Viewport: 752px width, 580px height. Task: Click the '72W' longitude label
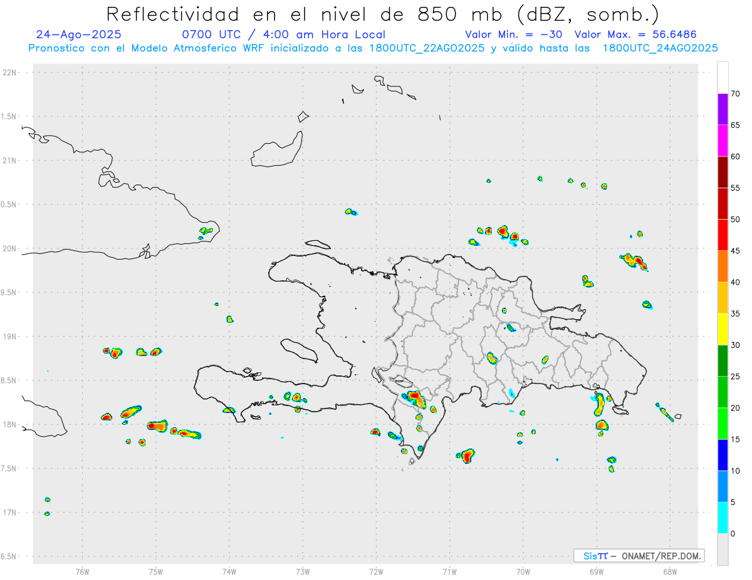pyautogui.click(x=376, y=571)
